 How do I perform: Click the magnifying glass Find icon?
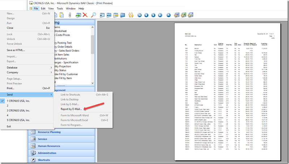(x=94, y=15)
